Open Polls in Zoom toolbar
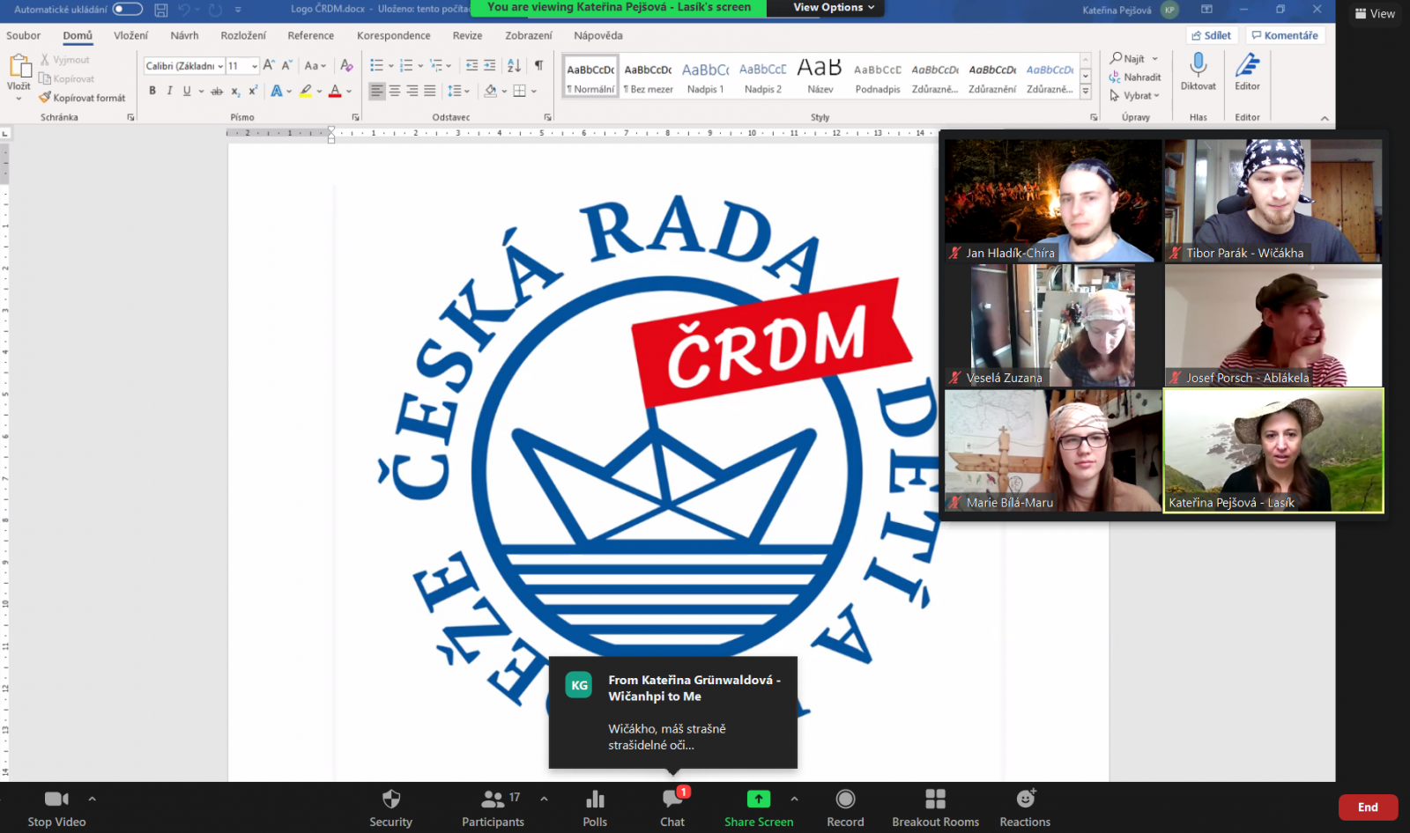This screenshot has width=1410, height=833. [595, 807]
